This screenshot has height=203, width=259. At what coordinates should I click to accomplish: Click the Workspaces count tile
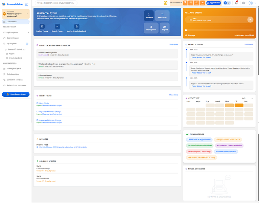pyautogui.click(x=151, y=28)
